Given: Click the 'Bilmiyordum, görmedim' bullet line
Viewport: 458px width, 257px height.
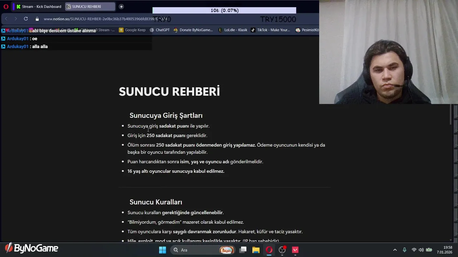Looking at the screenshot, I should (185, 222).
